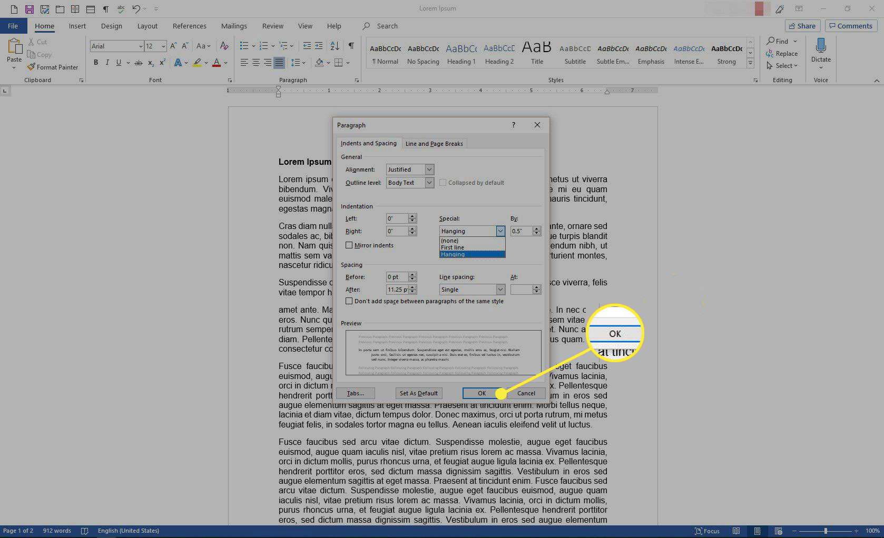884x538 pixels.
Task: Click Find in Editing group
Action: [778, 41]
